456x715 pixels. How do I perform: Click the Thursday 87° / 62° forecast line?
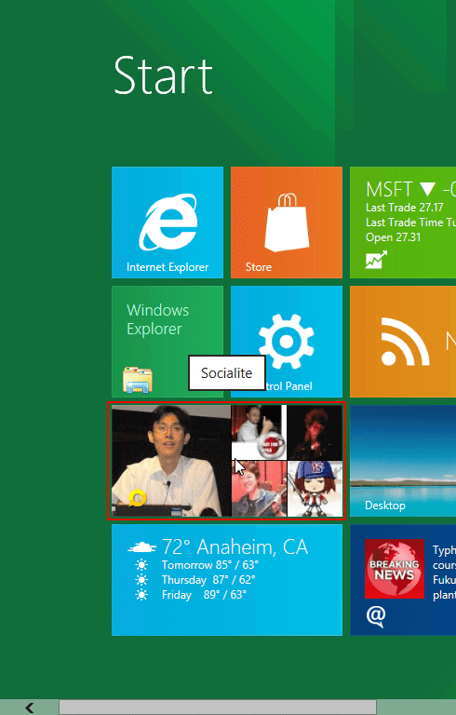[208, 580]
